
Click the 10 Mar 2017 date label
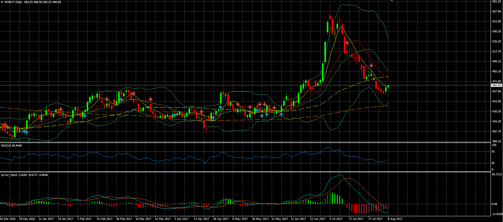[143, 219]
